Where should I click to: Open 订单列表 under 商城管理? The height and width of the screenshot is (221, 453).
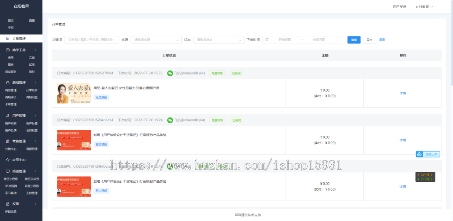[32, 90]
